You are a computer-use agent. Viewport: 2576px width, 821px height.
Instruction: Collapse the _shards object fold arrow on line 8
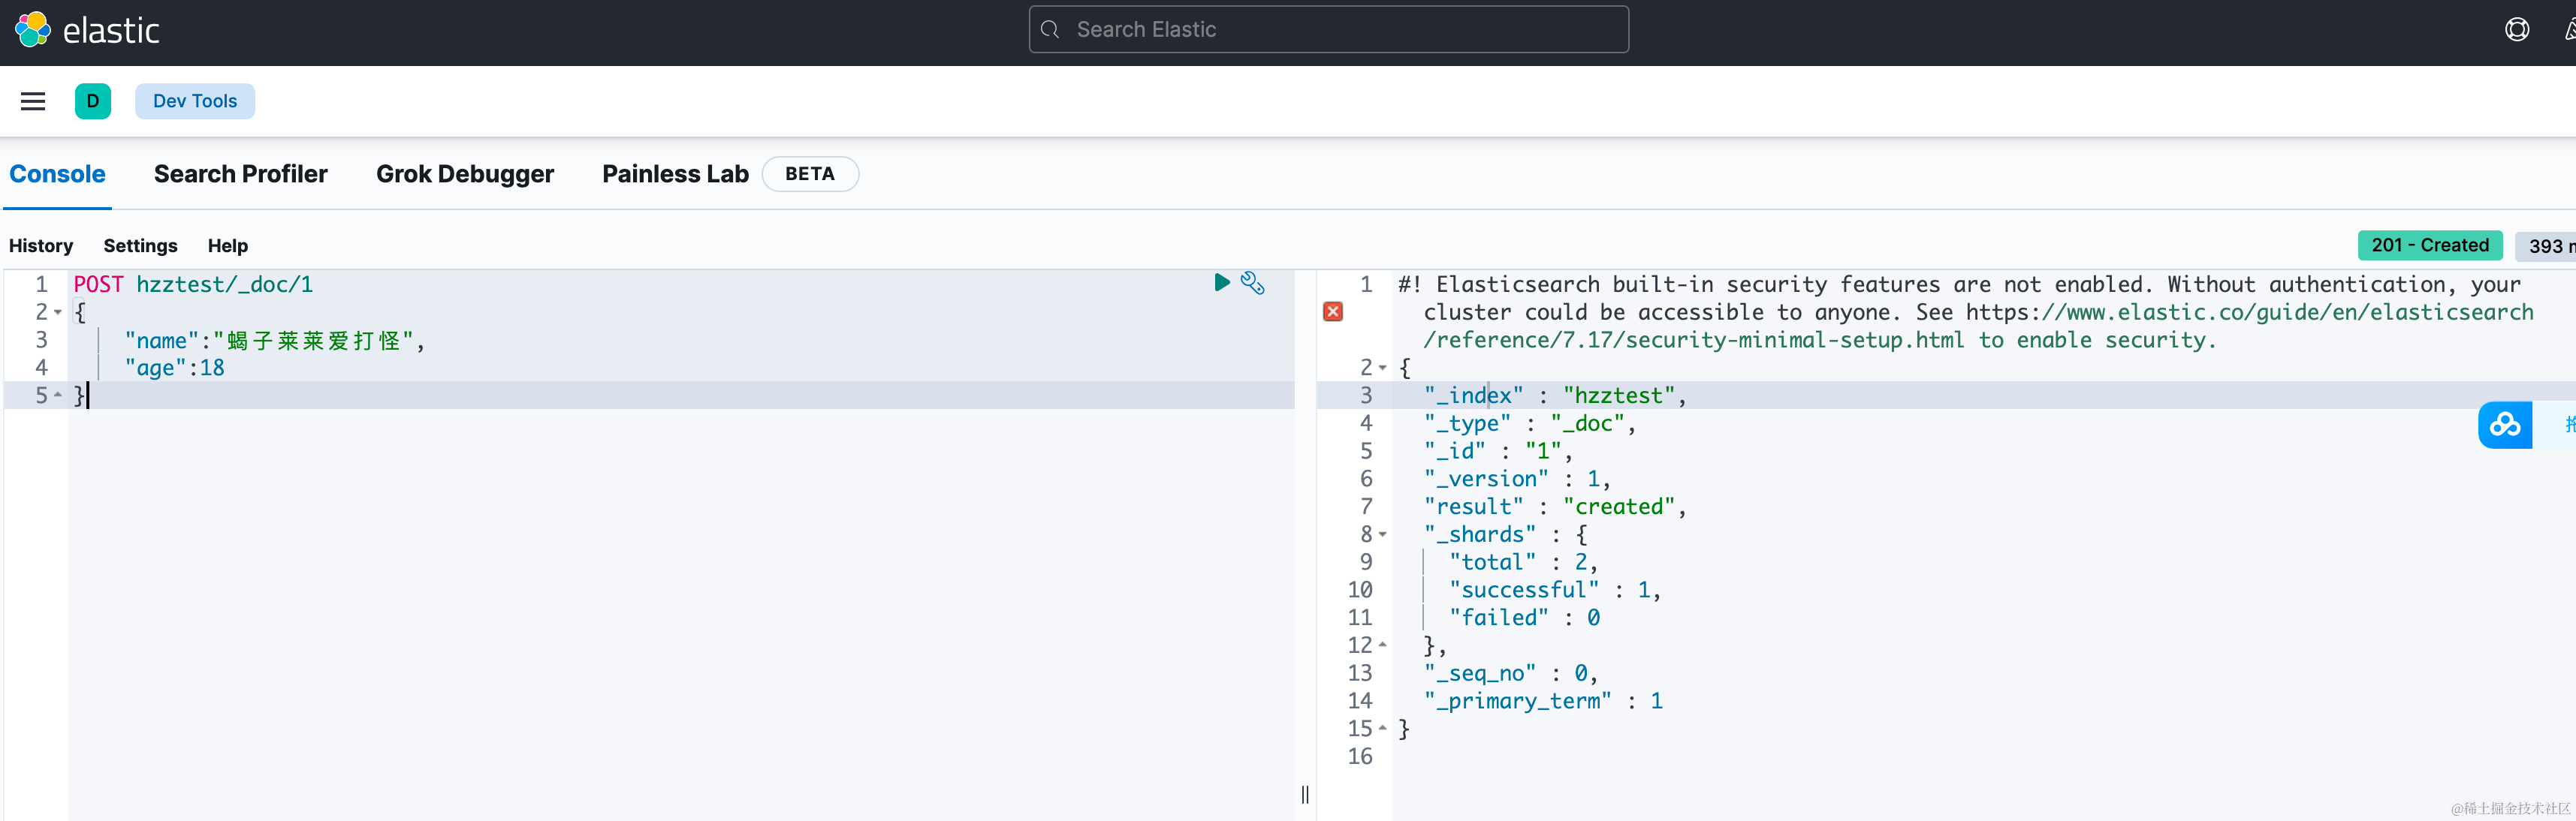coord(1383,534)
